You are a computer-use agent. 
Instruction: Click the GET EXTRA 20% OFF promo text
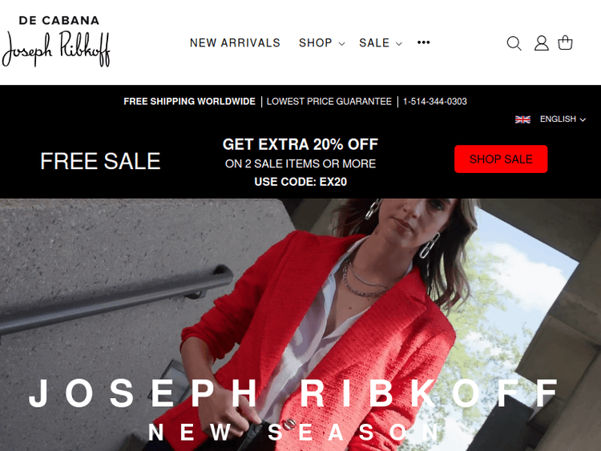(x=300, y=144)
